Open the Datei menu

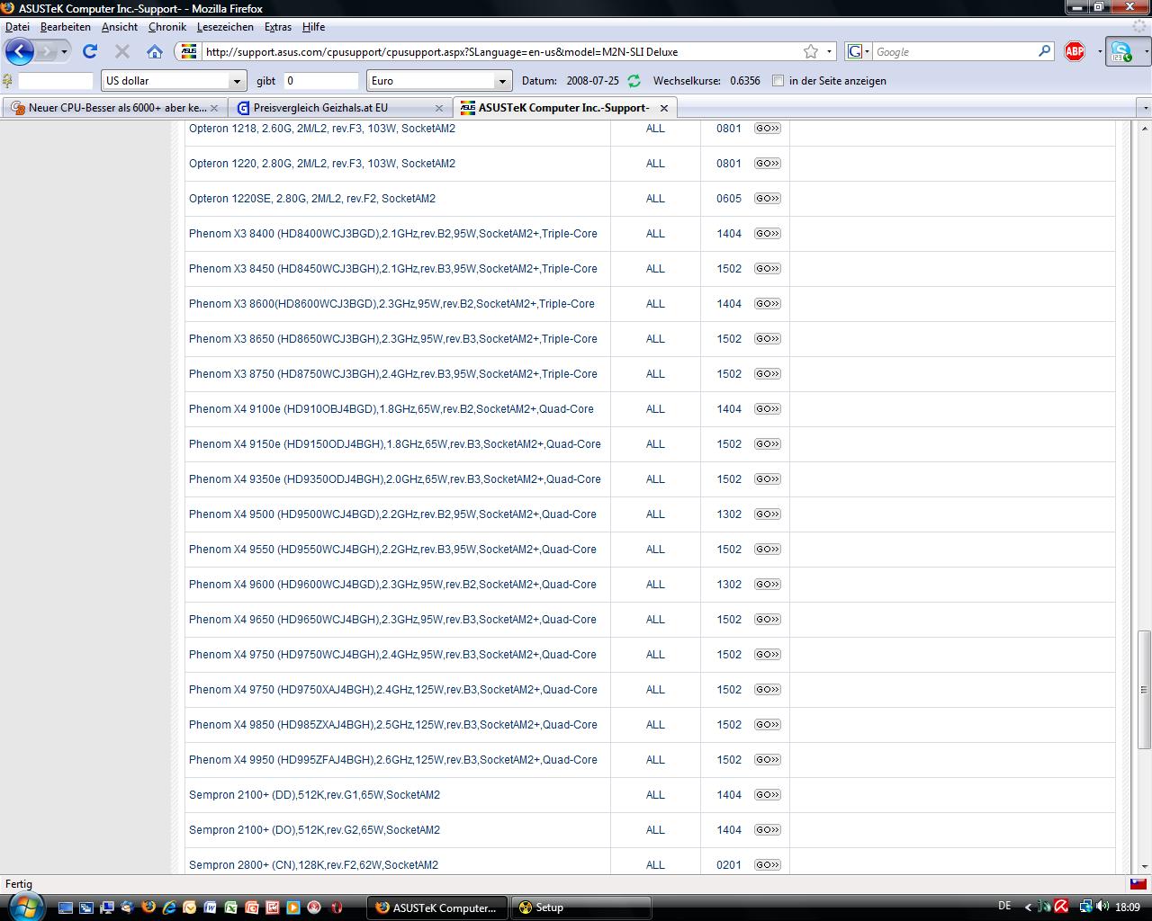(x=17, y=27)
